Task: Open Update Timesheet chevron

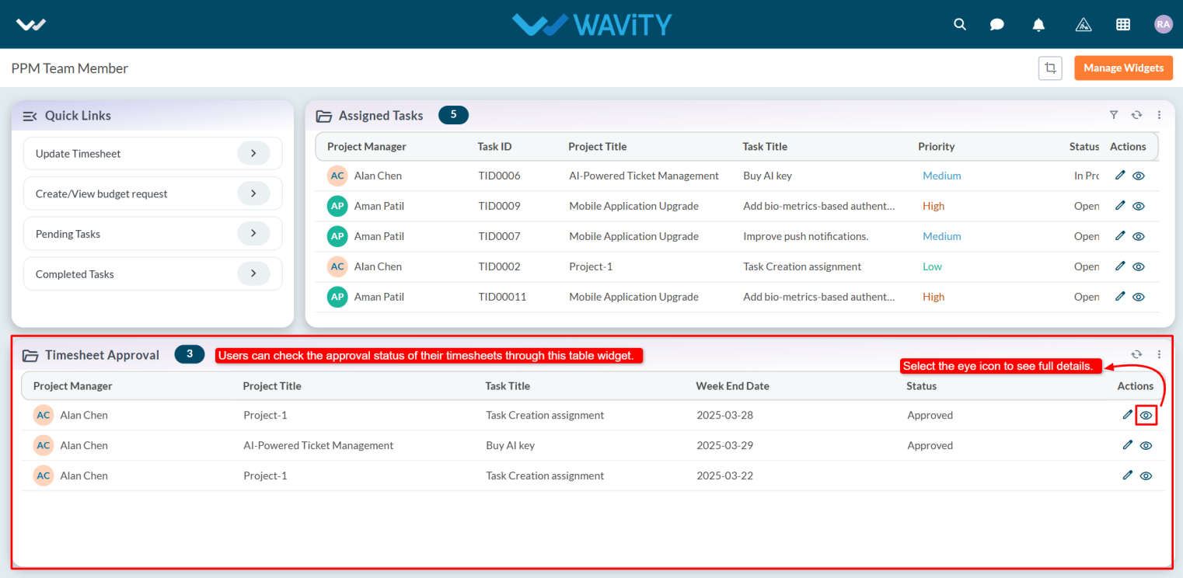Action: click(253, 154)
